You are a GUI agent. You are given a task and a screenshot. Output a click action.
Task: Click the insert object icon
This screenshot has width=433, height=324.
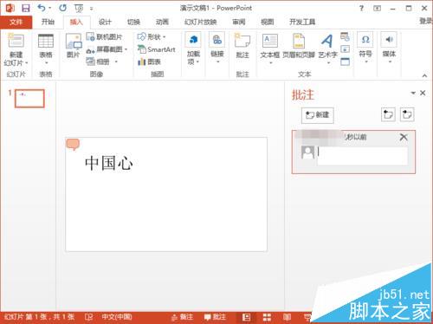click(x=345, y=62)
